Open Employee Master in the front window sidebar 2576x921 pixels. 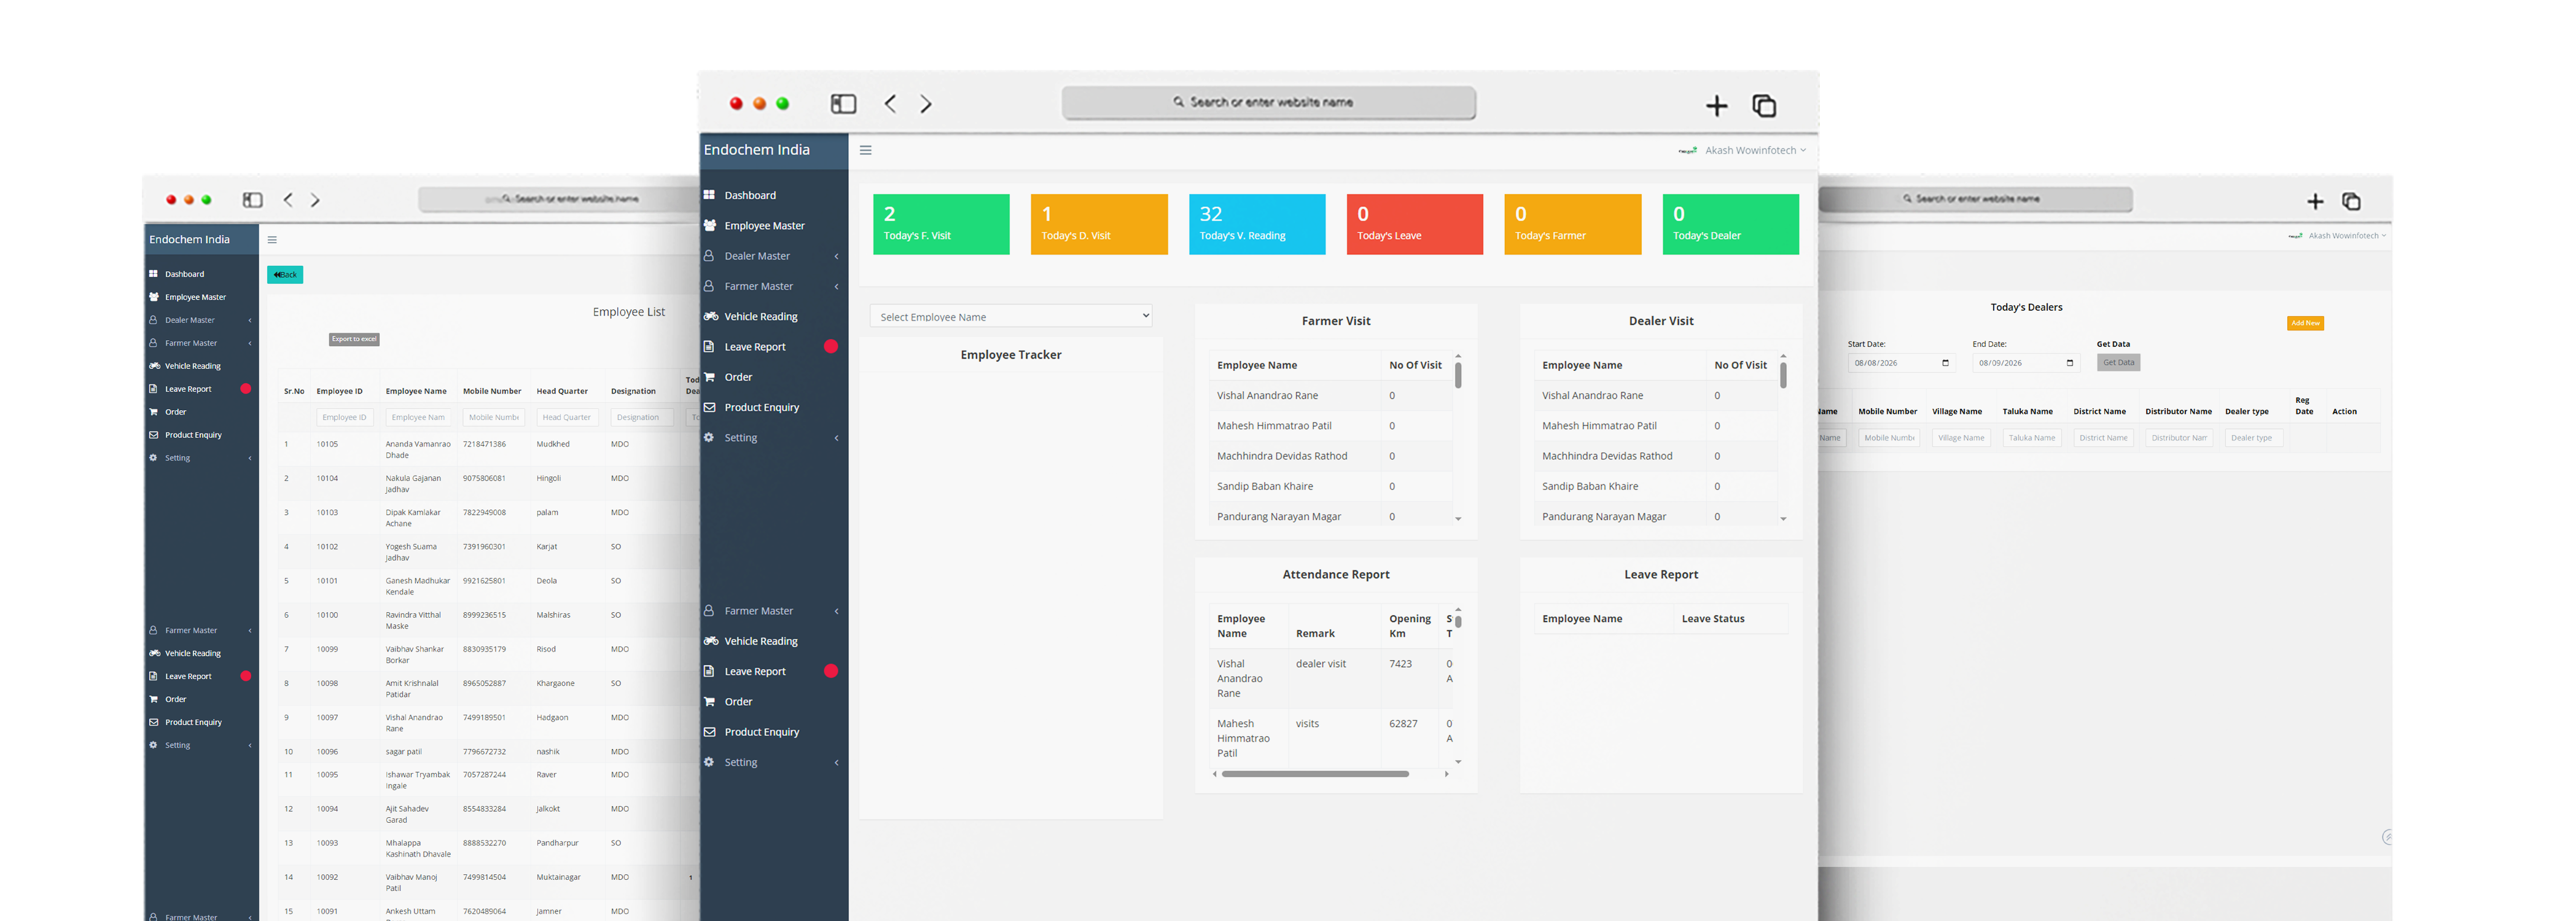[764, 226]
